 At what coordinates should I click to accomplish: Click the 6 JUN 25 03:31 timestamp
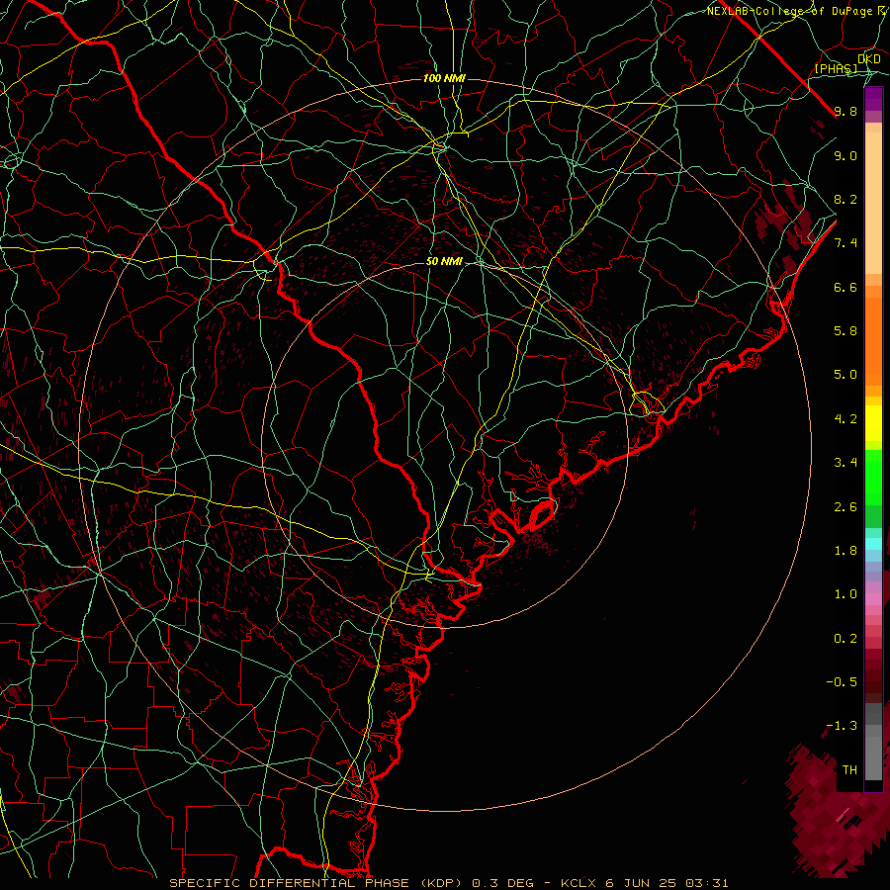pos(667,883)
